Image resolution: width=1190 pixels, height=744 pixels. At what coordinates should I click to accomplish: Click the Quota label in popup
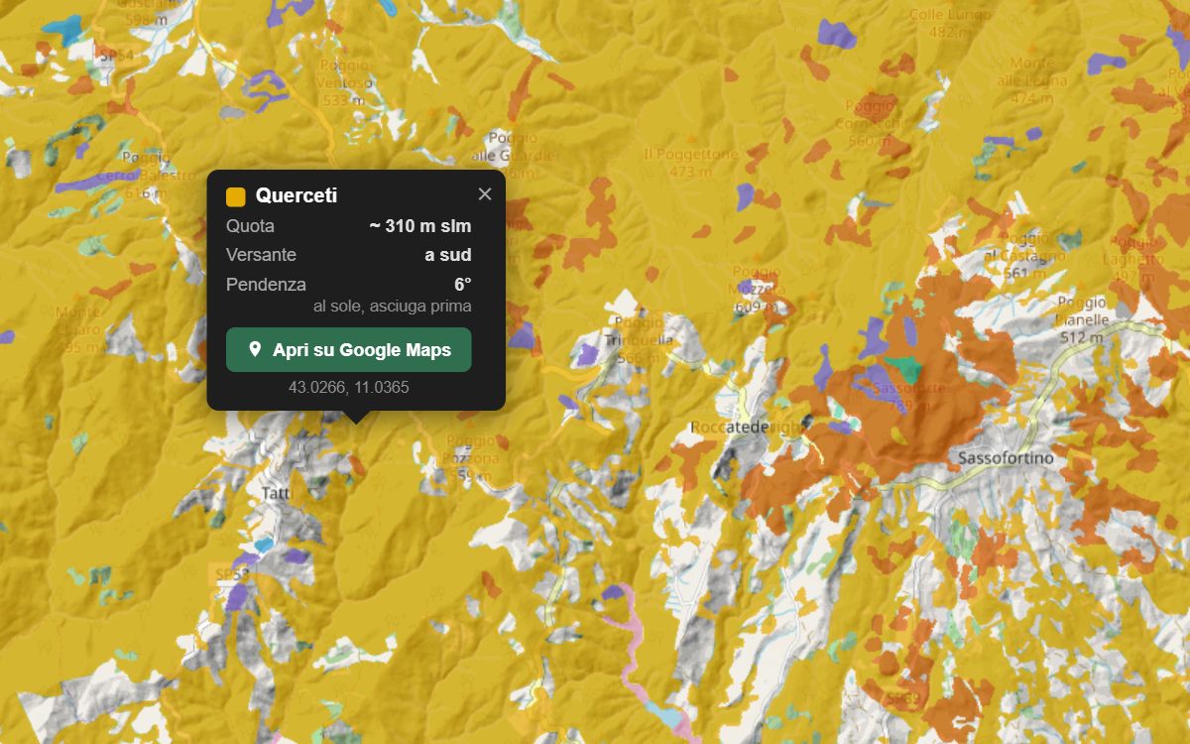[250, 226]
